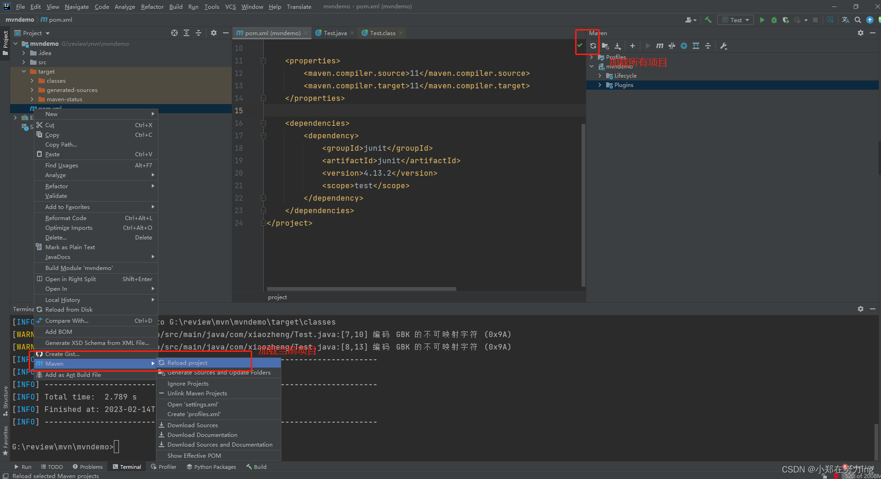
Task: Open Maven settings wrench icon
Action: coord(724,46)
